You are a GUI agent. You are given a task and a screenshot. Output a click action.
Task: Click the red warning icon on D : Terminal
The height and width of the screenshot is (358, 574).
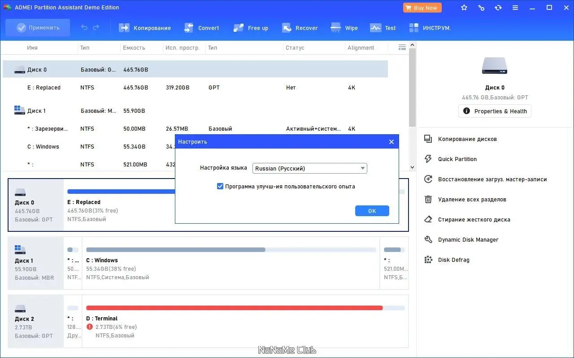pyautogui.click(x=90, y=327)
